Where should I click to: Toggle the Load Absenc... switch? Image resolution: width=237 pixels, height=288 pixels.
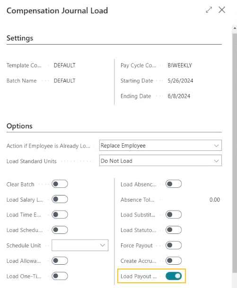point(174,184)
